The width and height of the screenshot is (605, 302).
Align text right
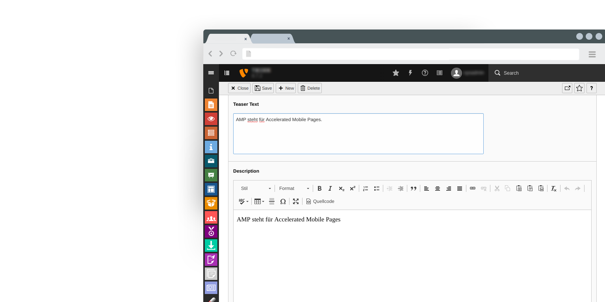click(449, 188)
